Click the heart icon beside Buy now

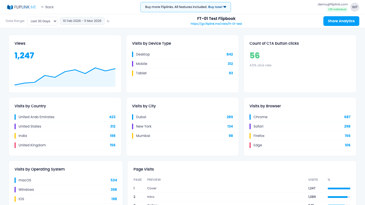pyautogui.click(x=224, y=7)
